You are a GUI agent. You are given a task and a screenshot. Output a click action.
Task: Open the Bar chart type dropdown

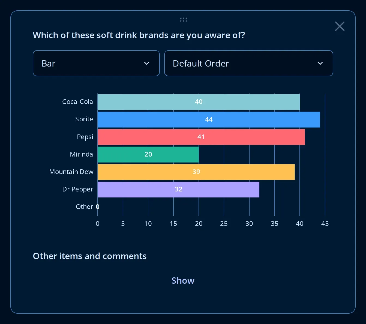coord(96,63)
